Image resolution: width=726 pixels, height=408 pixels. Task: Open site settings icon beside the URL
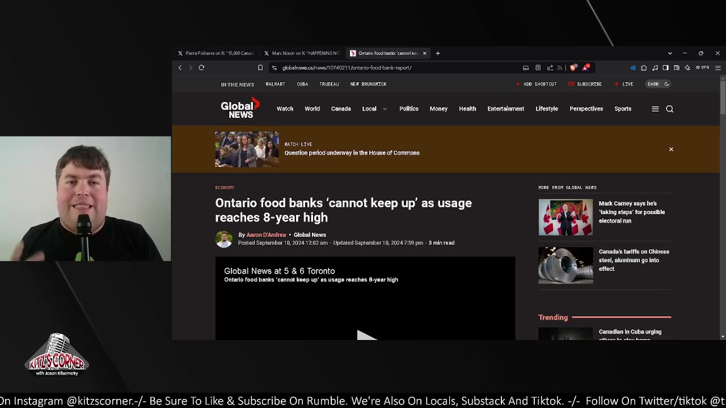click(275, 67)
